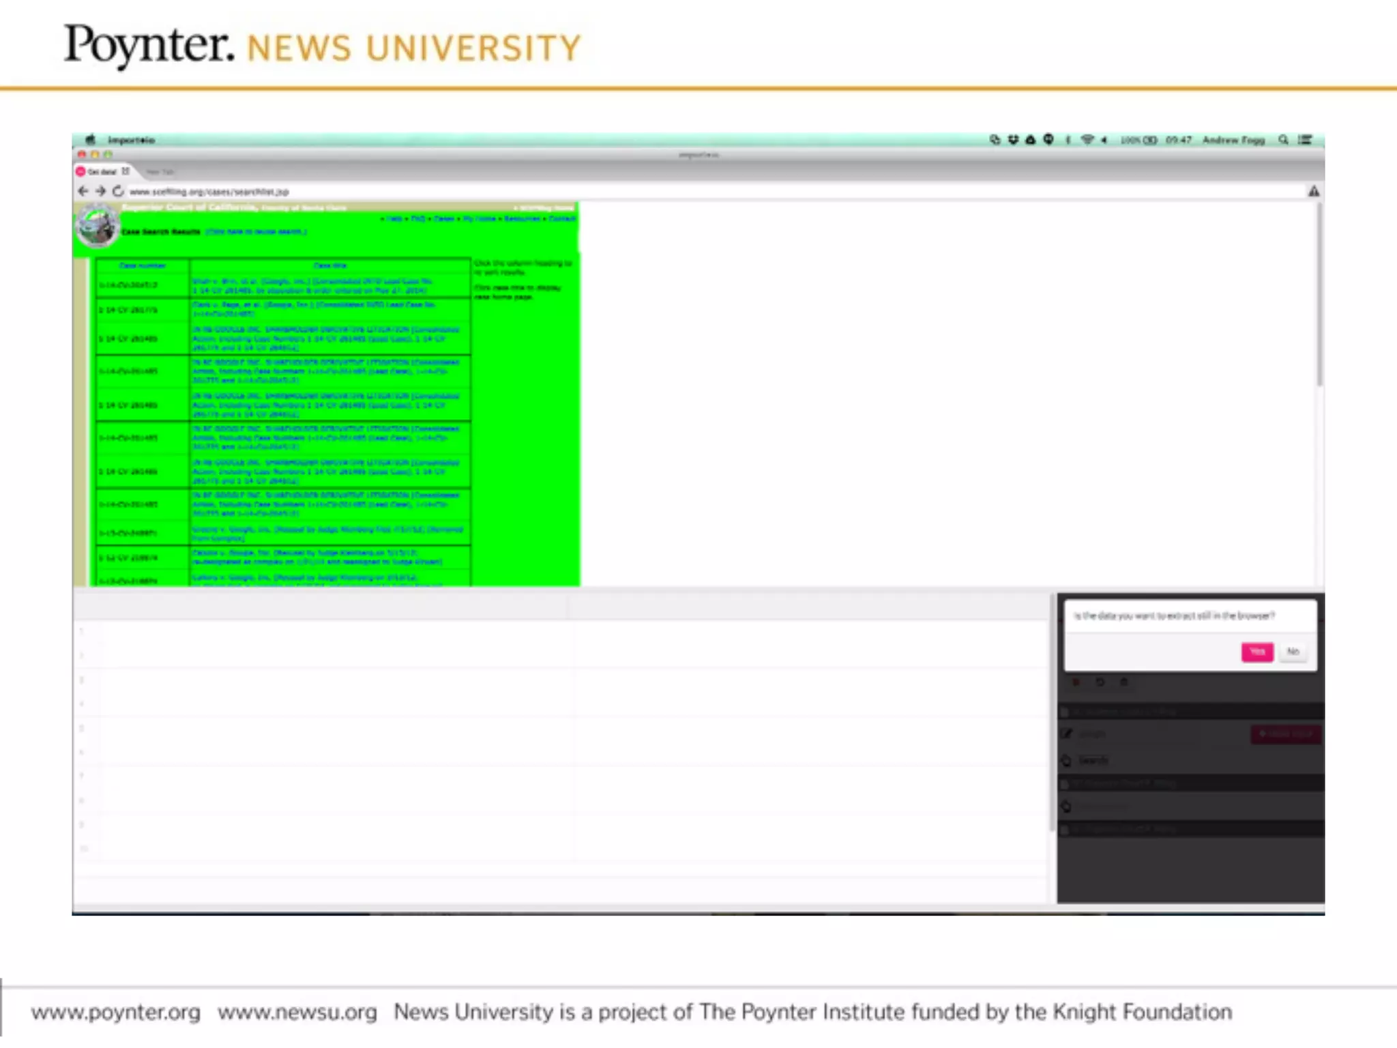The height and width of the screenshot is (1048, 1397).
Task: Sort by the Case number column heading
Action: tap(143, 265)
